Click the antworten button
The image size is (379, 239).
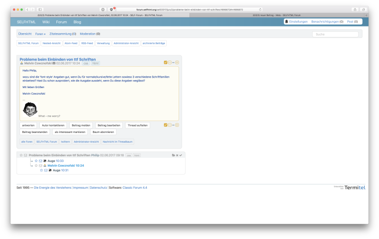coord(28,125)
